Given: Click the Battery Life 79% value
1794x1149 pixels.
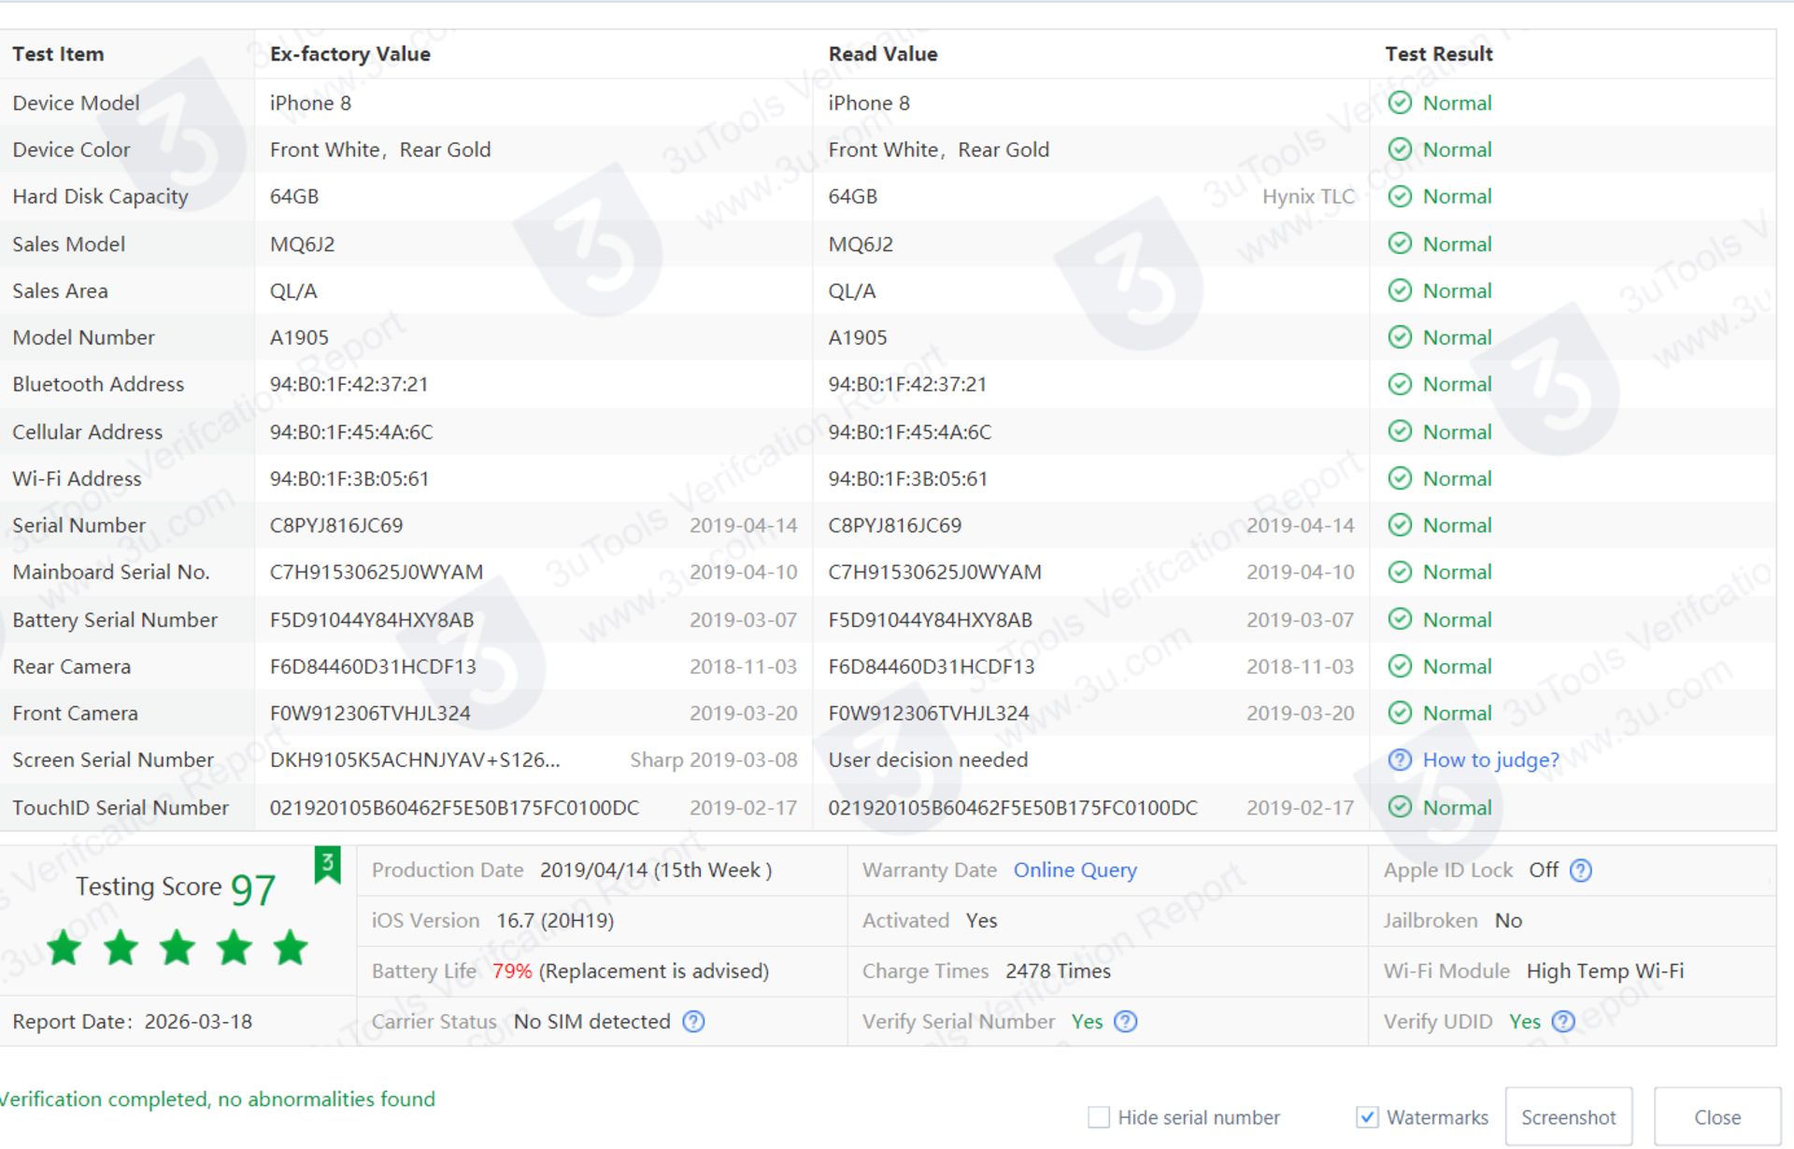Looking at the screenshot, I should [x=512, y=972].
